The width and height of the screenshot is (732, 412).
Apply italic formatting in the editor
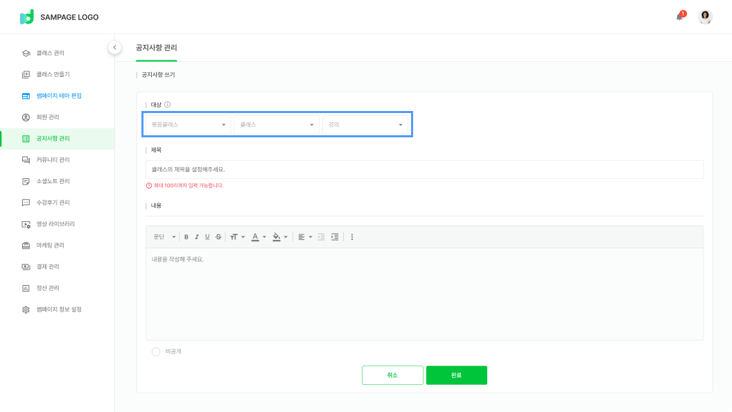pos(197,237)
